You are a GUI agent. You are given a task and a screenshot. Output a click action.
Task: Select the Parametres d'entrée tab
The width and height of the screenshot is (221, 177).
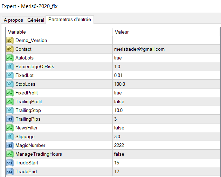69,20
